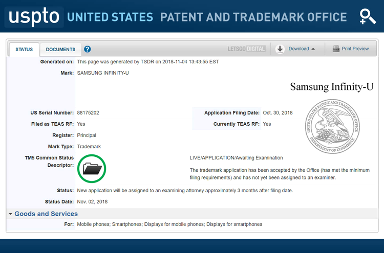Viewport: 384px width, 253px height.
Task: Click PATENT AND TRADEMARK OFFICE header text
Action: coord(253,17)
